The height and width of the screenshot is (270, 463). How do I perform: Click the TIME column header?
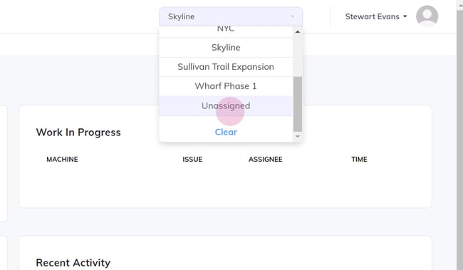coord(359,160)
